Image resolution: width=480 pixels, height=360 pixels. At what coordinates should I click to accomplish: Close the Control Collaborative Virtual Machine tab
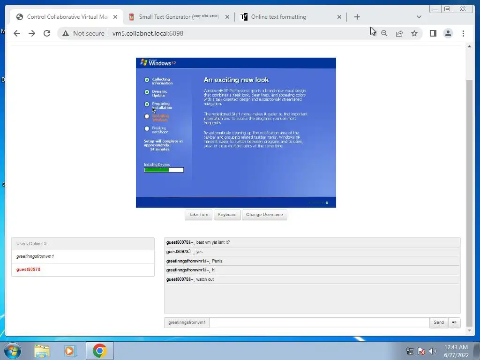point(115,17)
